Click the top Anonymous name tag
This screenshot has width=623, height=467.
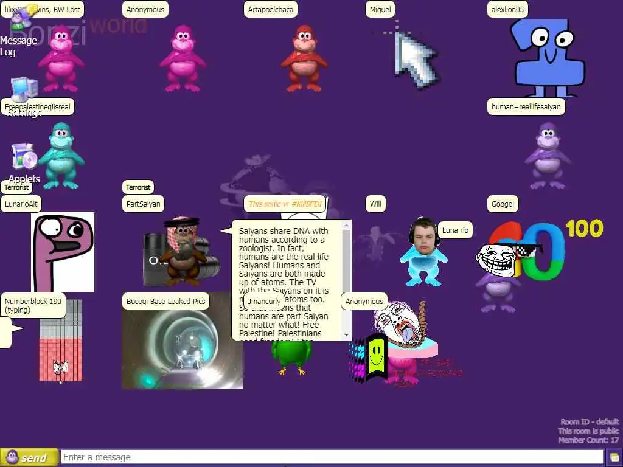click(x=145, y=9)
